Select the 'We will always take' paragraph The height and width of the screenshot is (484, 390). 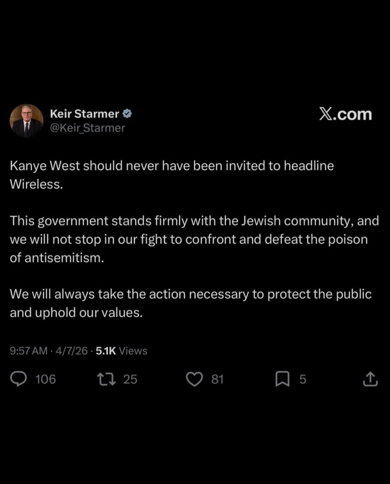191,303
